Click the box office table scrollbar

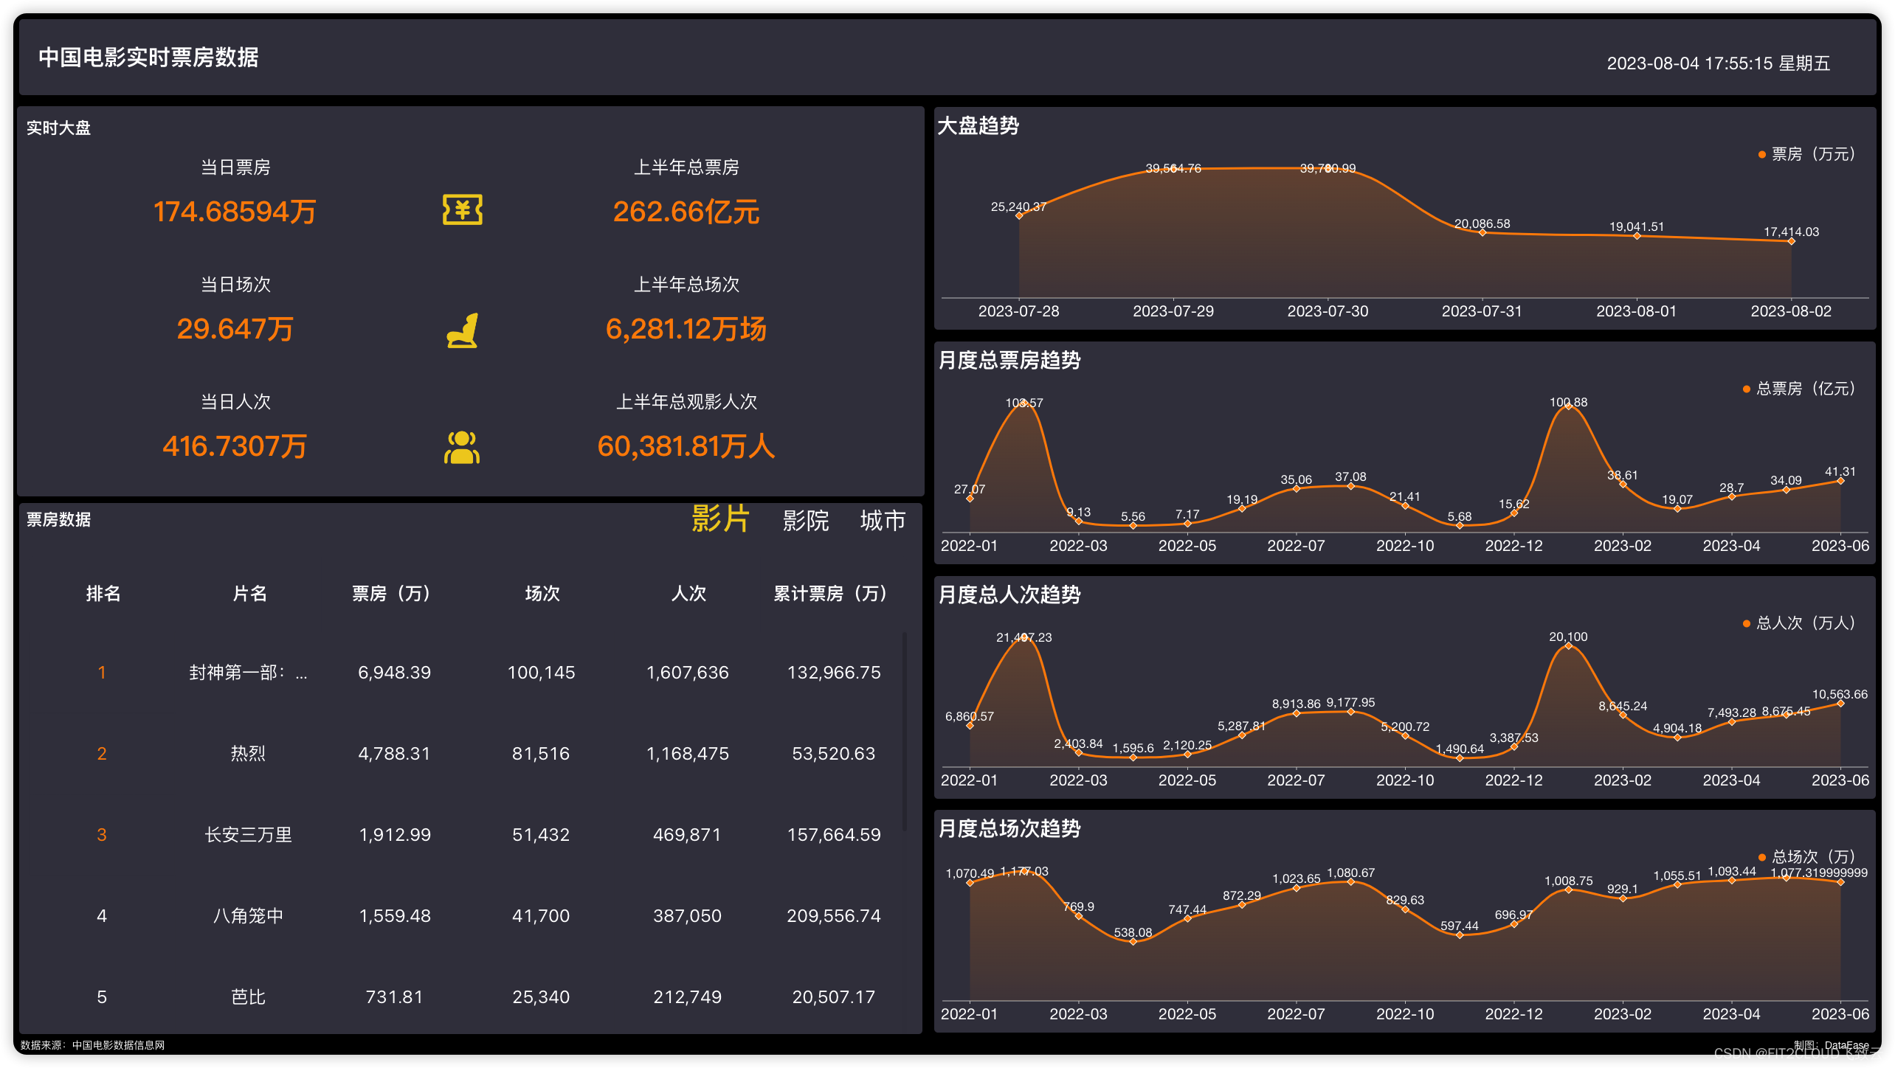tap(905, 730)
